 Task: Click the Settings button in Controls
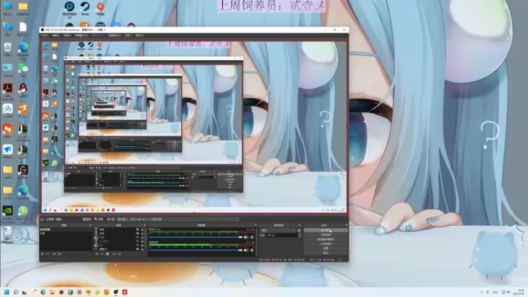pos(325,248)
